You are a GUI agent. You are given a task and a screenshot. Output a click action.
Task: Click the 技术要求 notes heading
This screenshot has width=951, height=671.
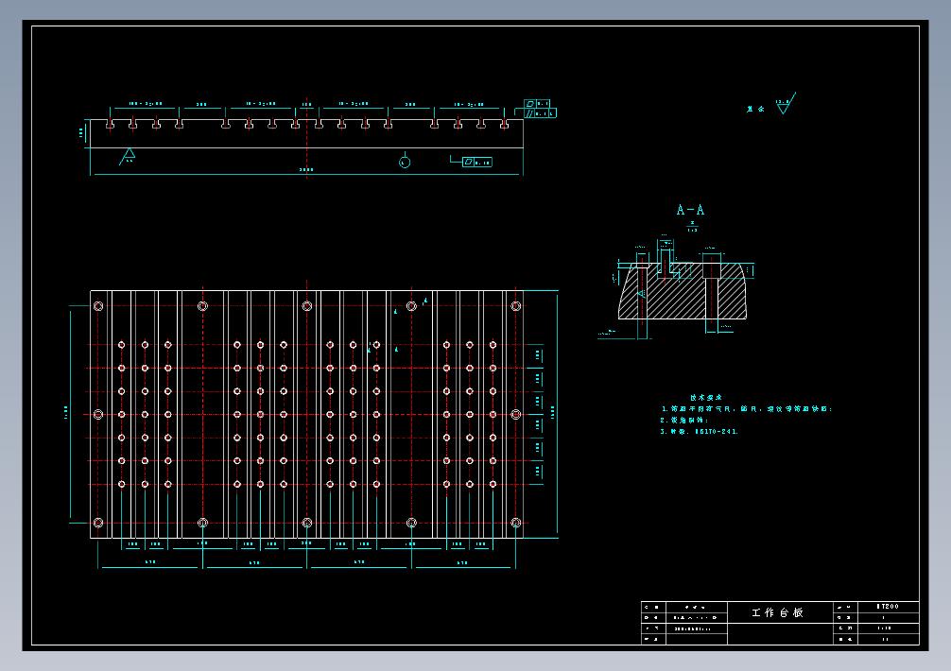click(704, 398)
